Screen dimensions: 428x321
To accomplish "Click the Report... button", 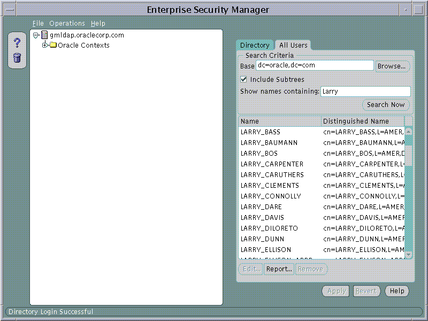I will coord(279,269).
